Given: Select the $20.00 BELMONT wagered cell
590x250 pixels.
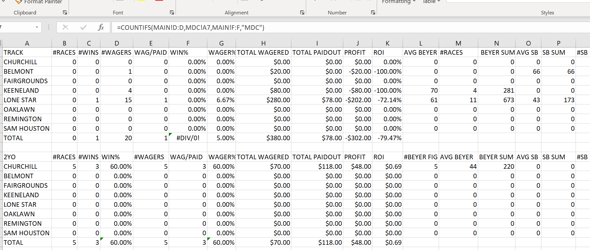Looking at the screenshot, I should pyautogui.click(x=263, y=71).
